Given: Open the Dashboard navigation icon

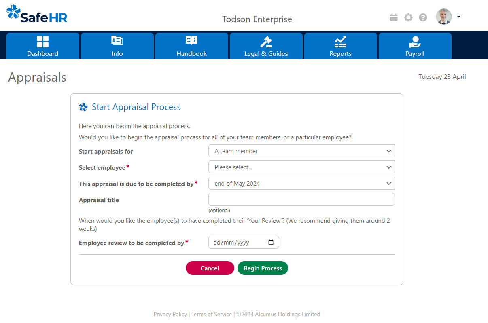Looking at the screenshot, I should coord(42,40).
